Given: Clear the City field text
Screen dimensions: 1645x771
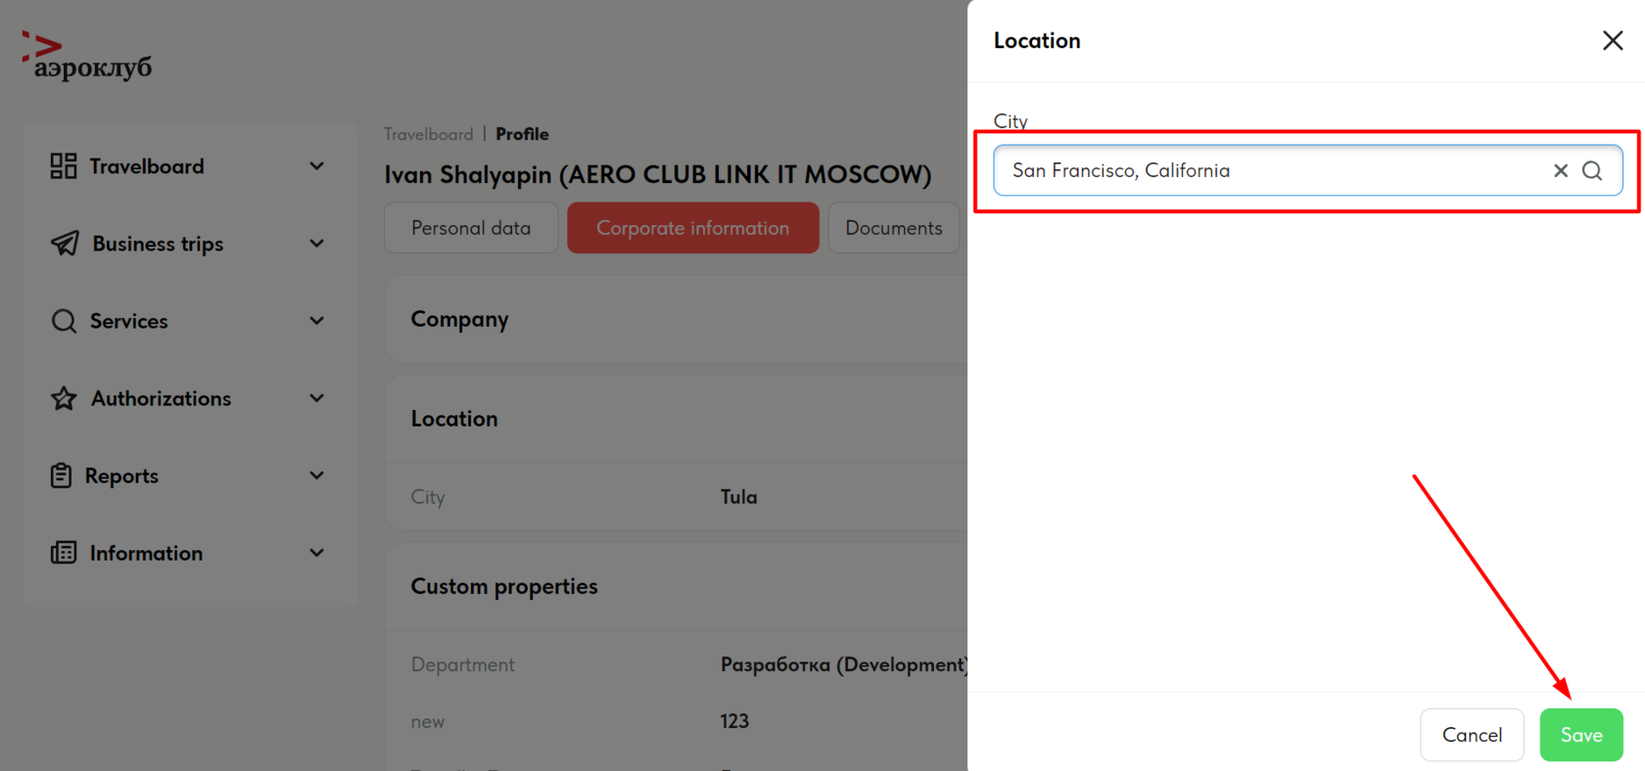Looking at the screenshot, I should tap(1561, 170).
